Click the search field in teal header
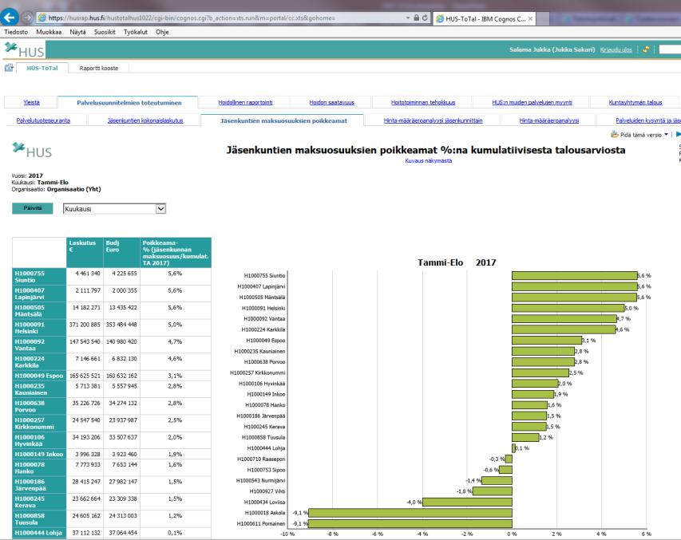 click(x=670, y=49)
